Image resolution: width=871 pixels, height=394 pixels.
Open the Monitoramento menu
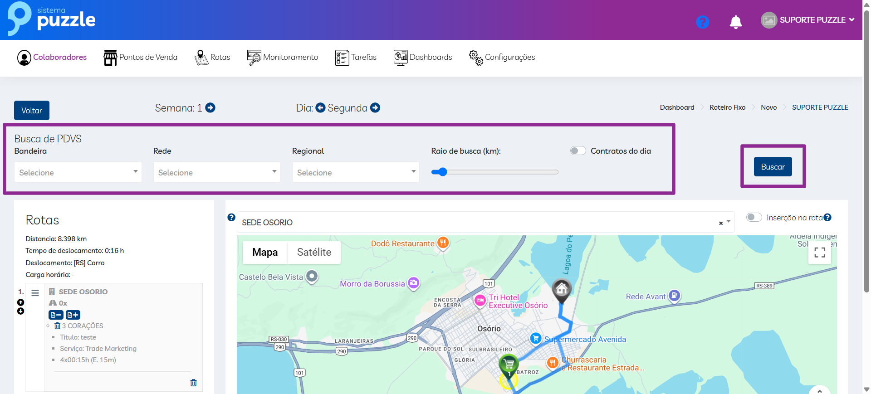coord(283,58)
